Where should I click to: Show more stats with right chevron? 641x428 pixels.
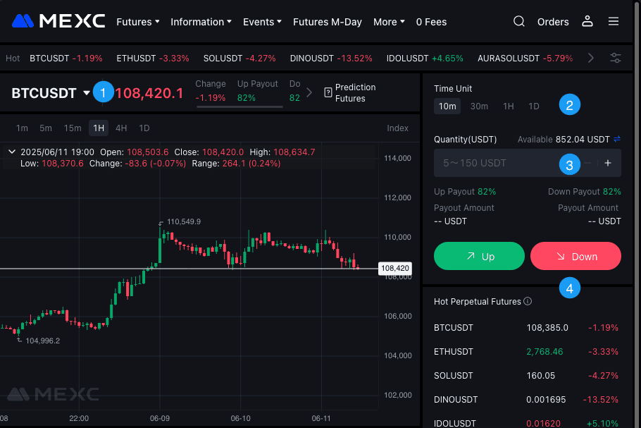click(309, 92)
